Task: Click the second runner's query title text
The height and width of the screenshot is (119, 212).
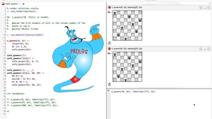Action: 127,49
